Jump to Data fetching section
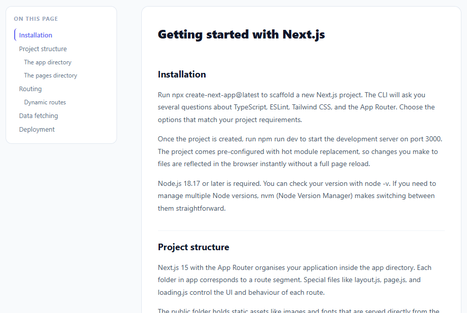The image size is (467, 313). [38, 116]
